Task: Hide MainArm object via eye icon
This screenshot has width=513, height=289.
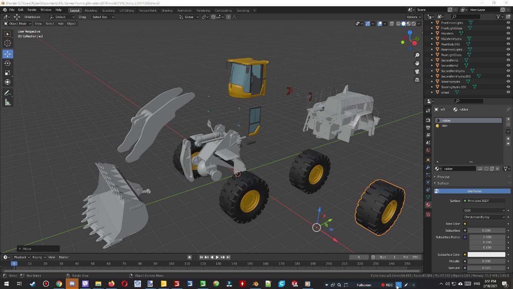Action: pos(508,33)
